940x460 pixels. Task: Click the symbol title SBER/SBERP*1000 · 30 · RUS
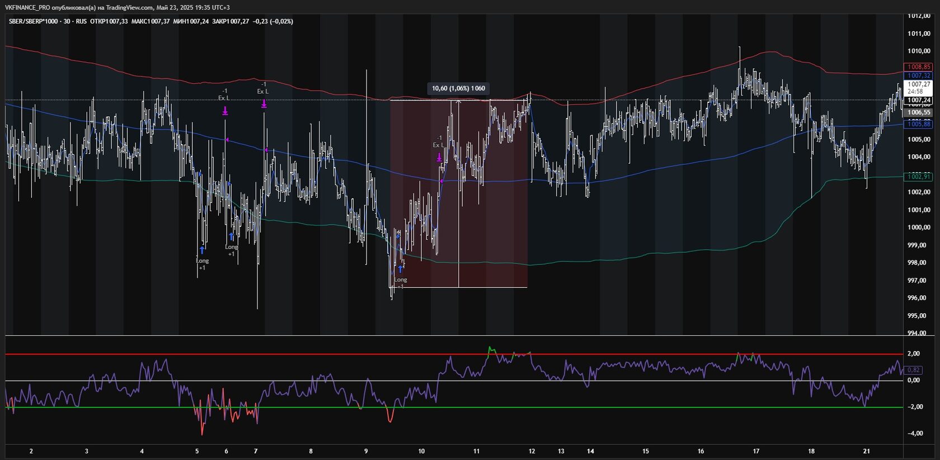click(48, 21)
